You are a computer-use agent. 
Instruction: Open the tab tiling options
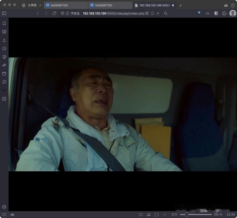[157, 215]
